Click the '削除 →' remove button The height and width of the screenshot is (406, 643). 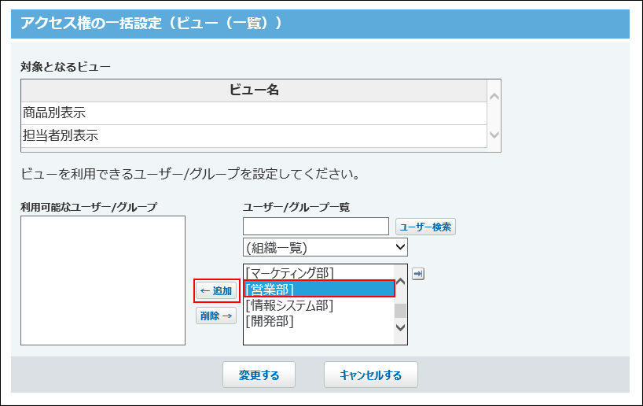pyautogui.click(x=216, y=316)
